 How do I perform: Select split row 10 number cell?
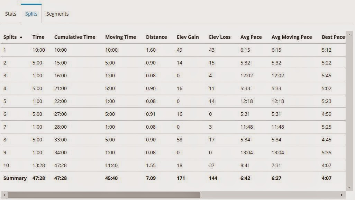[x=6, y=165]
